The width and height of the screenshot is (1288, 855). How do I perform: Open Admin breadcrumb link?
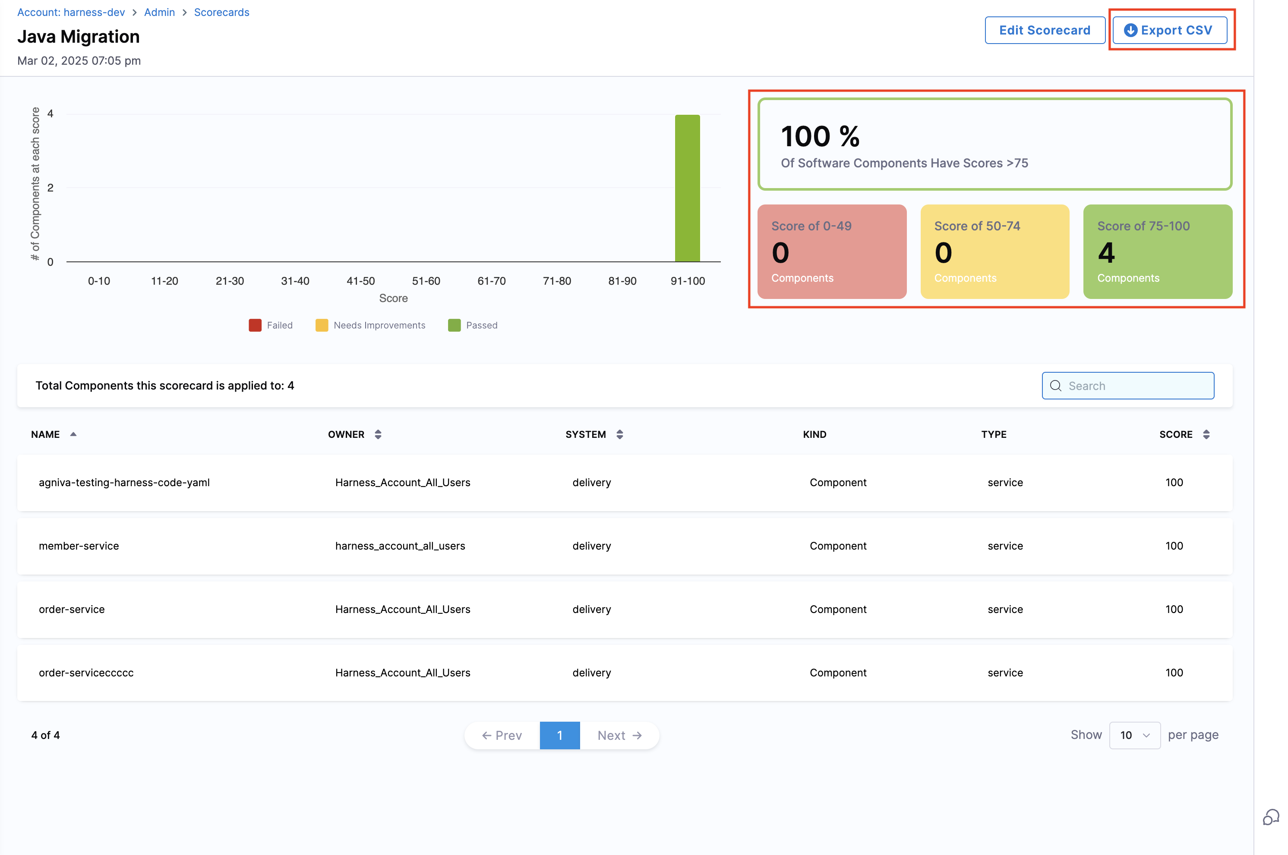pos(159,12)
